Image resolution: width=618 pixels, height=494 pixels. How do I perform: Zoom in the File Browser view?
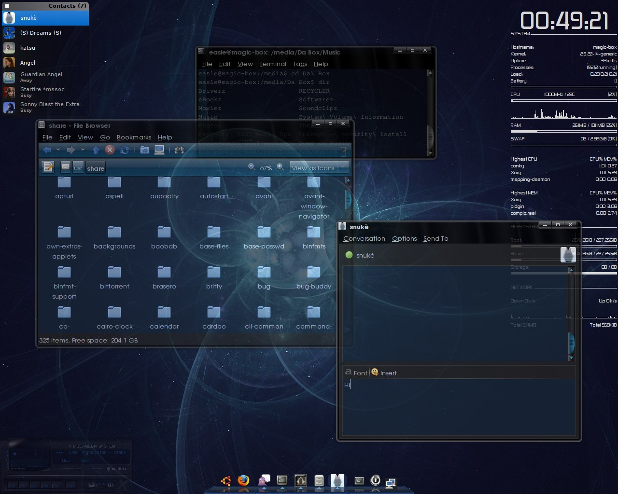(280, 166)
